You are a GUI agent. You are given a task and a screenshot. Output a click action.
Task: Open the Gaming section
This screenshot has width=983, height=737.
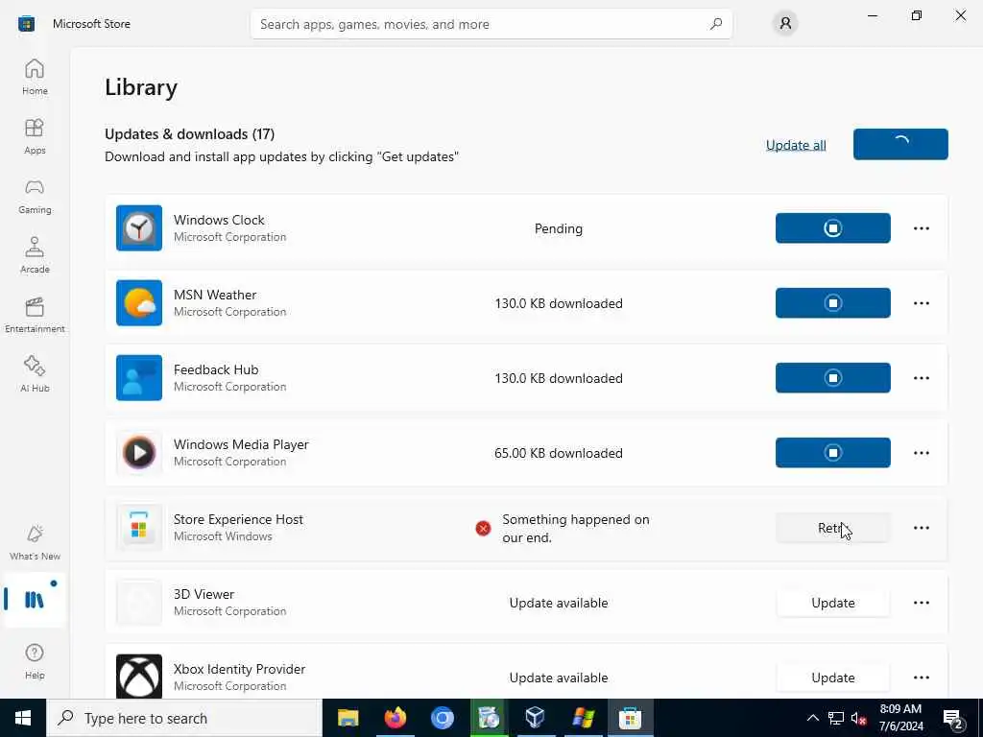coord(35,196)
